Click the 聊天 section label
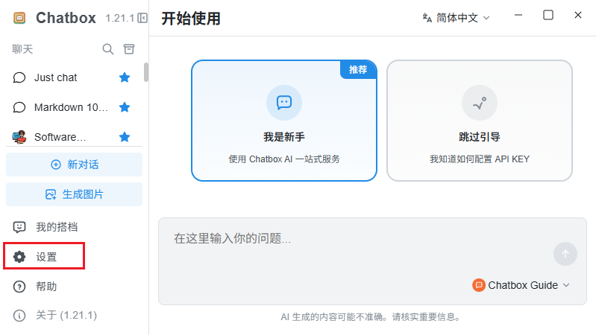The height and width of the screenshot is (335, 596). [x=22, y=49]
